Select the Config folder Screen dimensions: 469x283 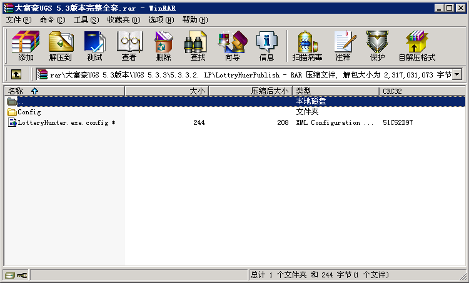29,112
